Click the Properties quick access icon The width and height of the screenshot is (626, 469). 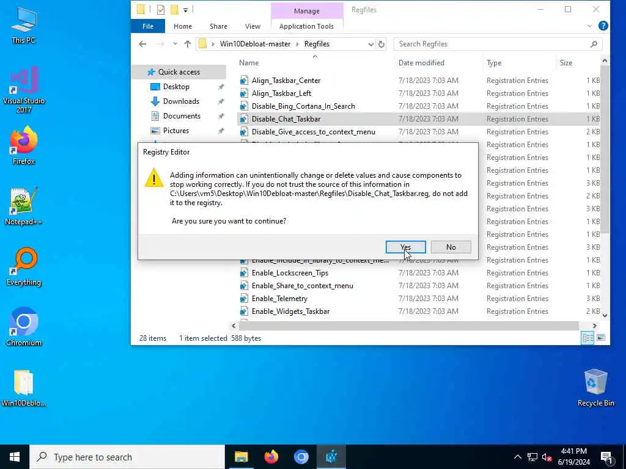pos(161,10)
